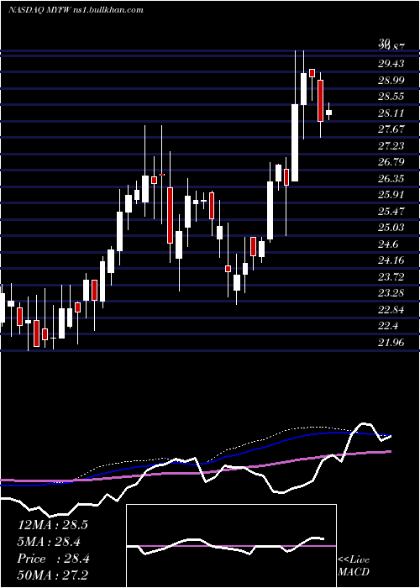Click the 22.84 price level label
Image resolution: width=420 pixels, height=588 pixels.
tap(391, 309)
